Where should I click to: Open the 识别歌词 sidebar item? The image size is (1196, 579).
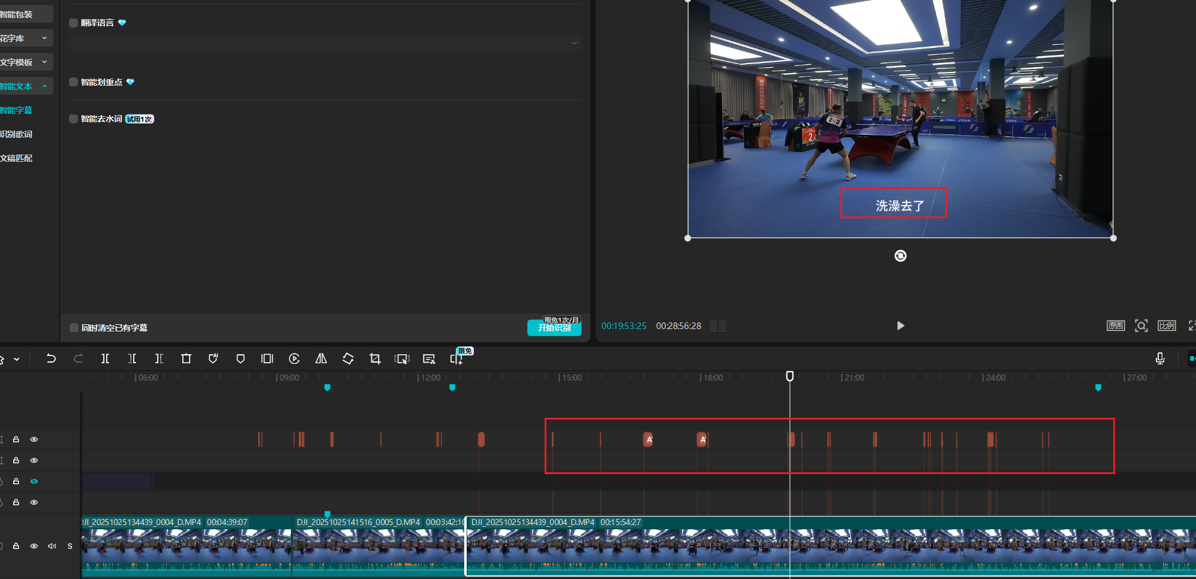click(17, 134)
